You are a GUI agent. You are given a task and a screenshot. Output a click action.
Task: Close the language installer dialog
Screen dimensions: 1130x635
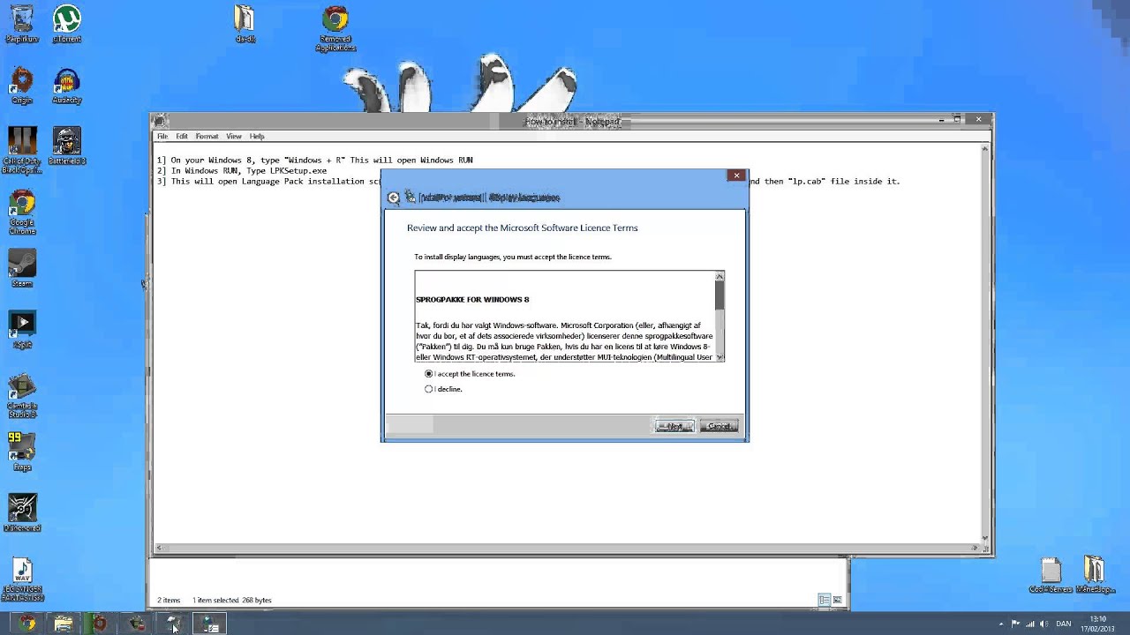click(736, 176)
